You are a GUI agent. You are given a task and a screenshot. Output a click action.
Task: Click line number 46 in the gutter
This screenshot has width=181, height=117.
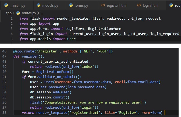pyautogui.click(x=5, y=51)
